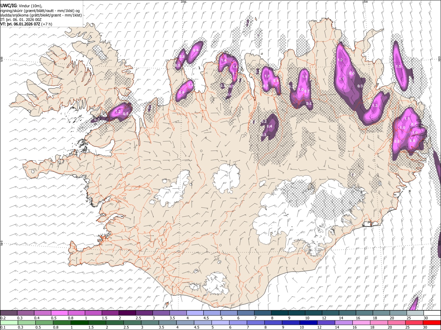The width and height of the screenshot is (441, 330).
Task: Select the 'VT: þri. 06.01.2026 07Z (+7 h)' line
Action: coord(26,24)
